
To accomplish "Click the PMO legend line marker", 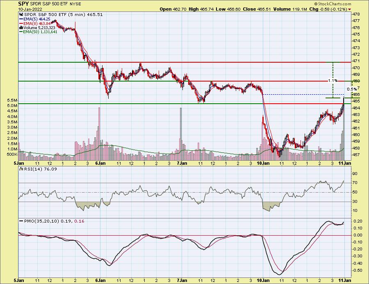I will click(21, 221).
